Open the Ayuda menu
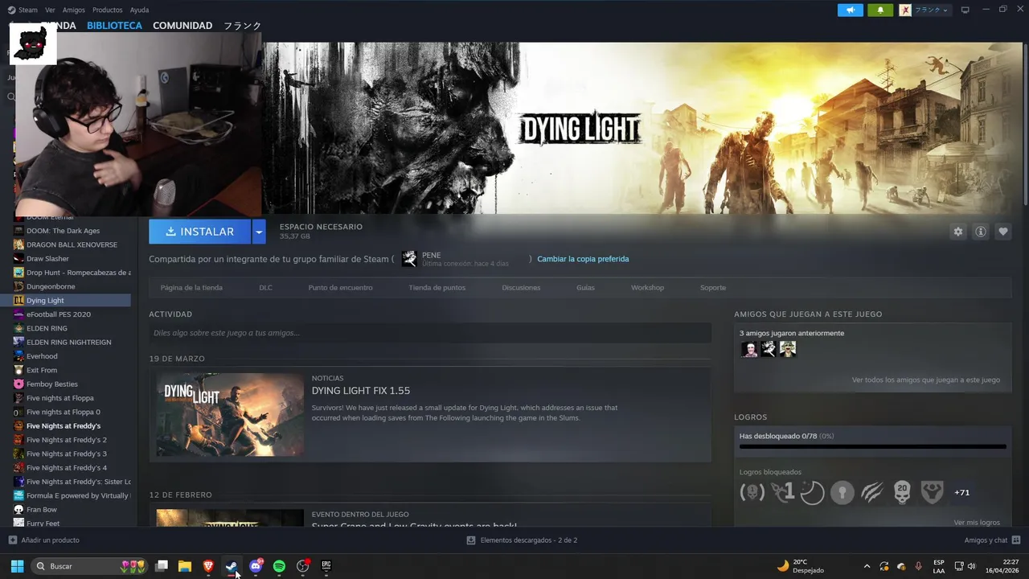1029x579 pixels. click(139, 10)
